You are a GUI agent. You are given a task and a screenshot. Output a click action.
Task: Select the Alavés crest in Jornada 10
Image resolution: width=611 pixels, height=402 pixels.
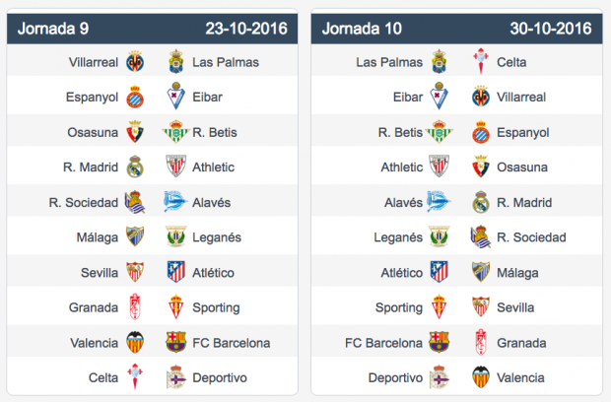[439, 202]
